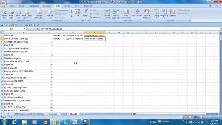The height and width of the screenshot is (125, 222).
Task: Switch to the Review ribbon tab
Action: tap(67, 6)
